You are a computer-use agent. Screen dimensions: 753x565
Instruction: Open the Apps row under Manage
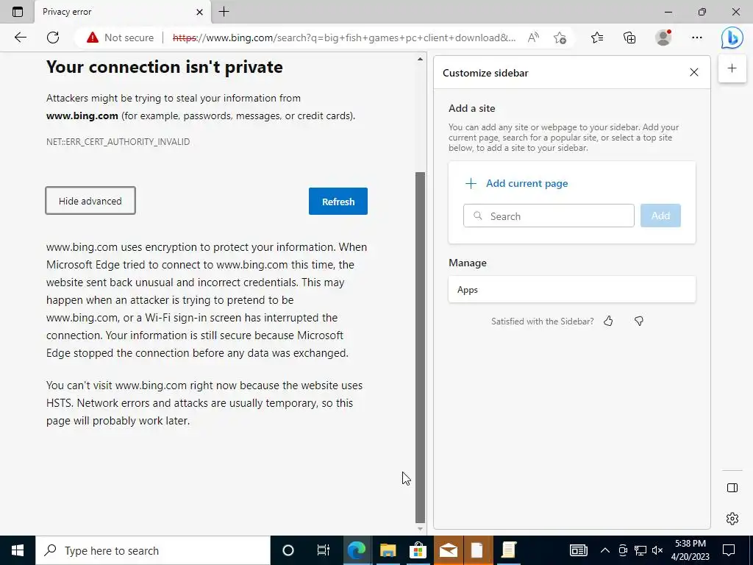572,289
